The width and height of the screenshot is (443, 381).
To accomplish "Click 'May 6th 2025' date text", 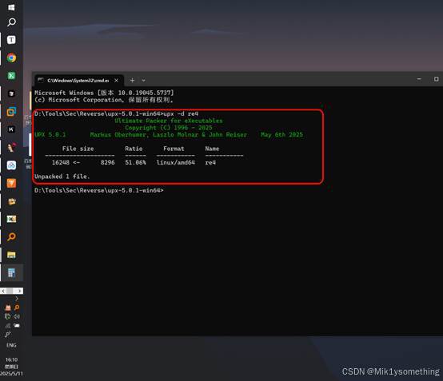I will 281,135.
